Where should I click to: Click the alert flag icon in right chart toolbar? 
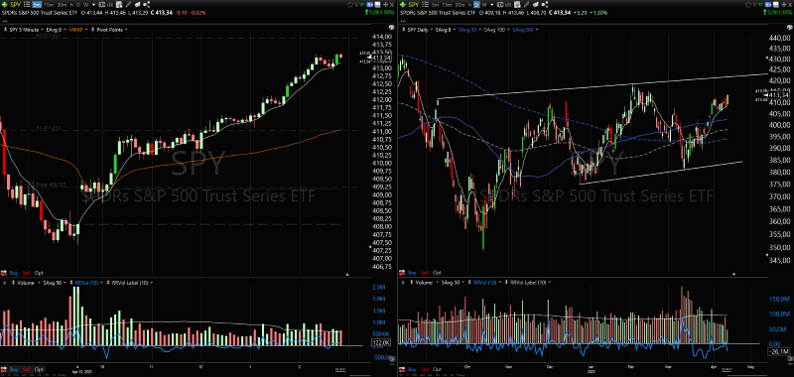click(536, 5)
